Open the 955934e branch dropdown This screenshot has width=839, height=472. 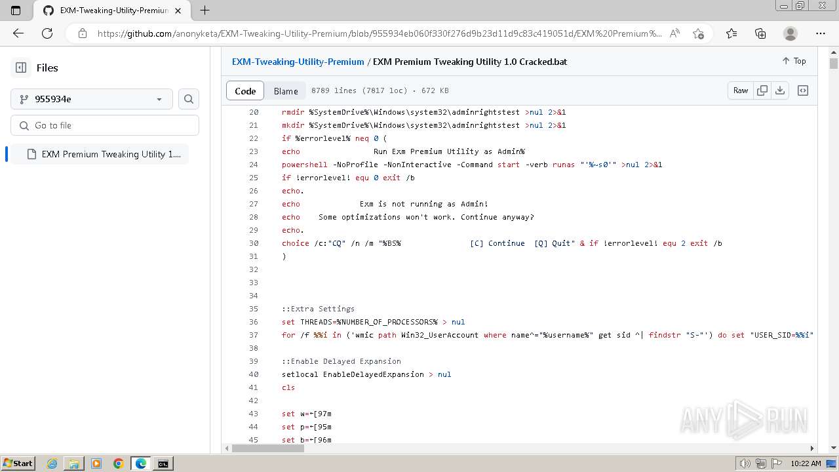[92, 99]
